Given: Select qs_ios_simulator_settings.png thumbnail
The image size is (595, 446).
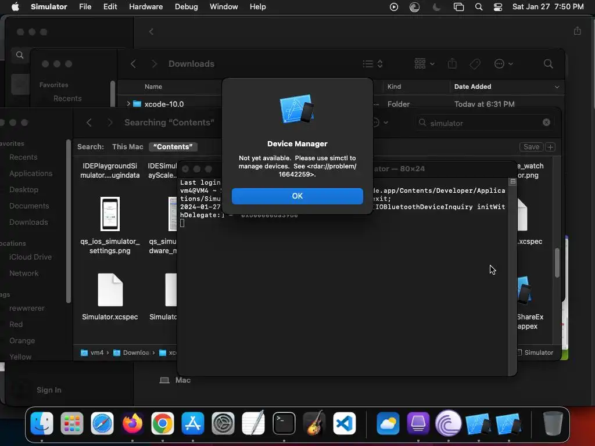Looking at the screenshot, I should [110, 214].
